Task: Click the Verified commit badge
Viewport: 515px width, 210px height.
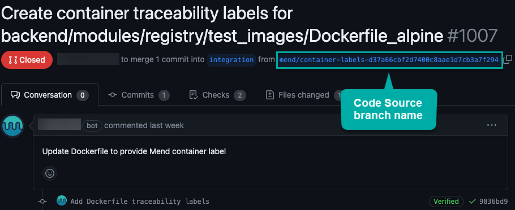Action: [446, 201]
